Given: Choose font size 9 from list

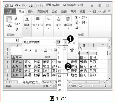Looking at the screenshot, I should [58, 57].
